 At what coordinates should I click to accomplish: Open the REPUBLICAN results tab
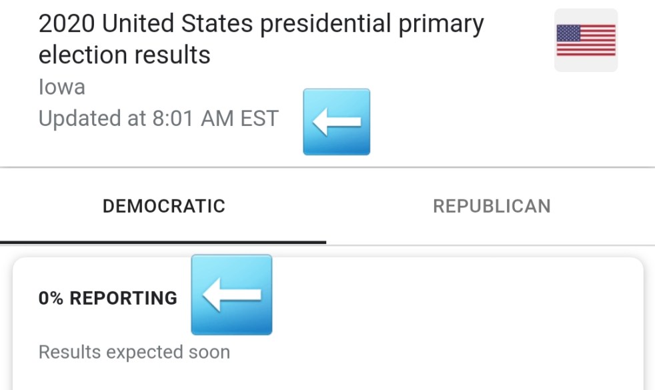pyautogui.click(x=492, y=206)
